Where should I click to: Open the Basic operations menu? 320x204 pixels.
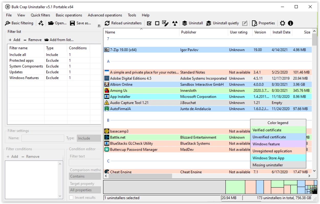coord(69,15)
